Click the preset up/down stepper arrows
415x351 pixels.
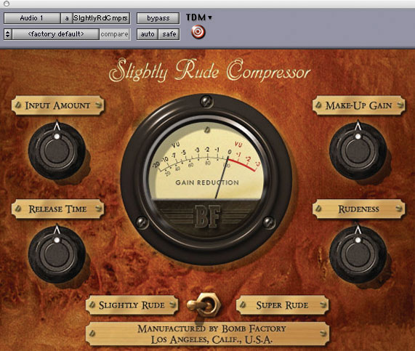pos(8,34)
